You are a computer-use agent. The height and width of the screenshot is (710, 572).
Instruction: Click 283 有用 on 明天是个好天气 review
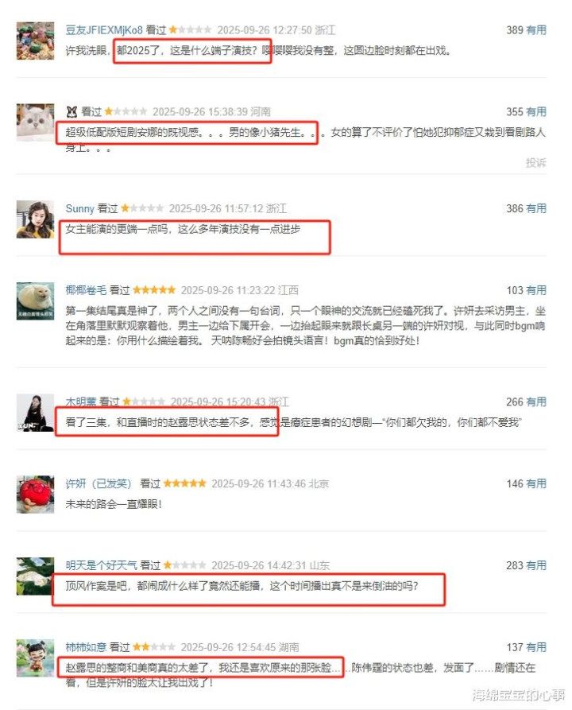click(526, 565)
